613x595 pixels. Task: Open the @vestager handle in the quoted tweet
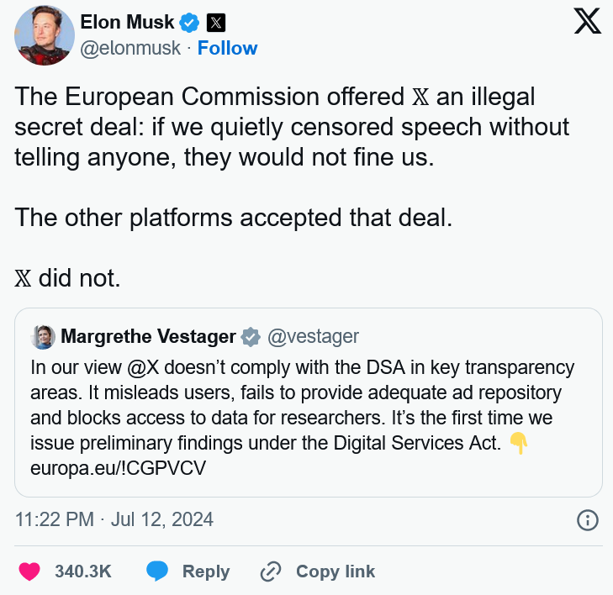click(x=313, y=336)
